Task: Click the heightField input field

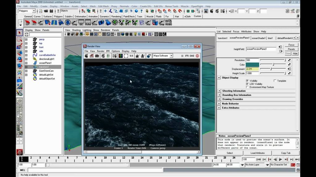Action: (x=261, y=49)
